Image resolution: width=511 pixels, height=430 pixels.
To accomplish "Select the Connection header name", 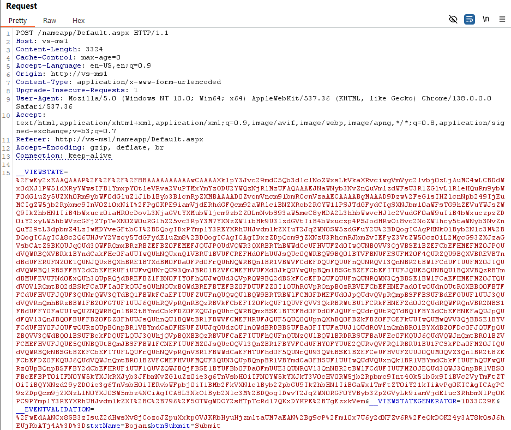I will [38, 156].
